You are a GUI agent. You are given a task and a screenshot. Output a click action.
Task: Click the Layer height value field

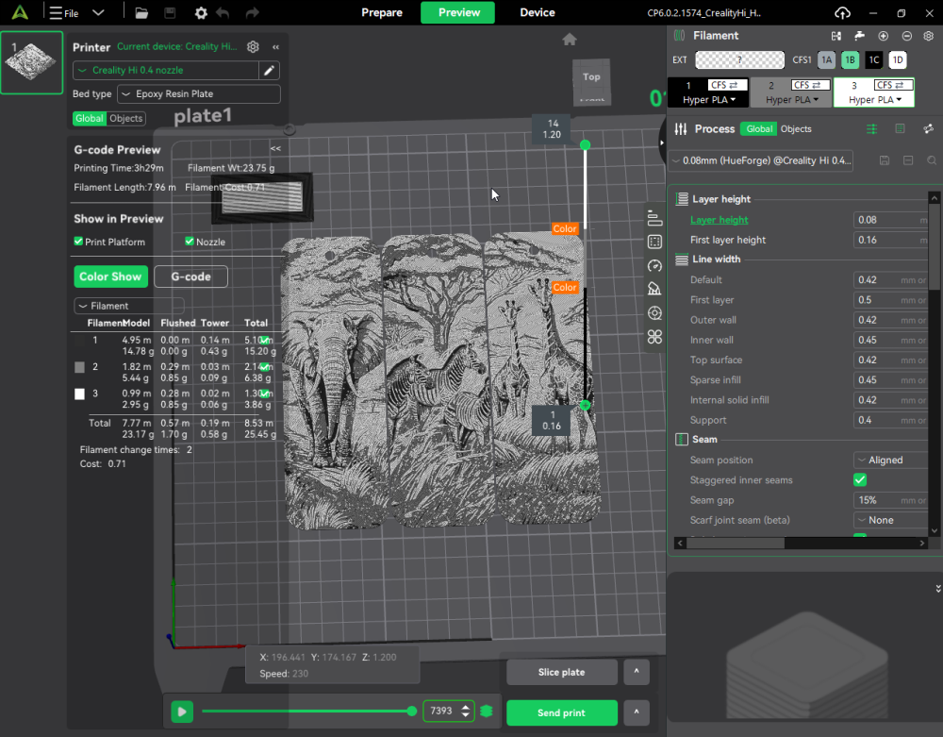point(890,220)
